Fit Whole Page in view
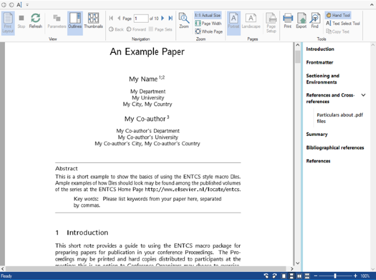 [209, 31]
